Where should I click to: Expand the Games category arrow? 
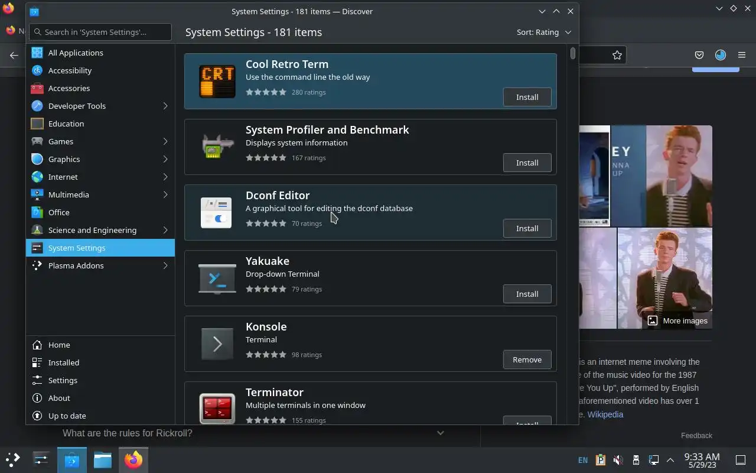coord(165,141)
